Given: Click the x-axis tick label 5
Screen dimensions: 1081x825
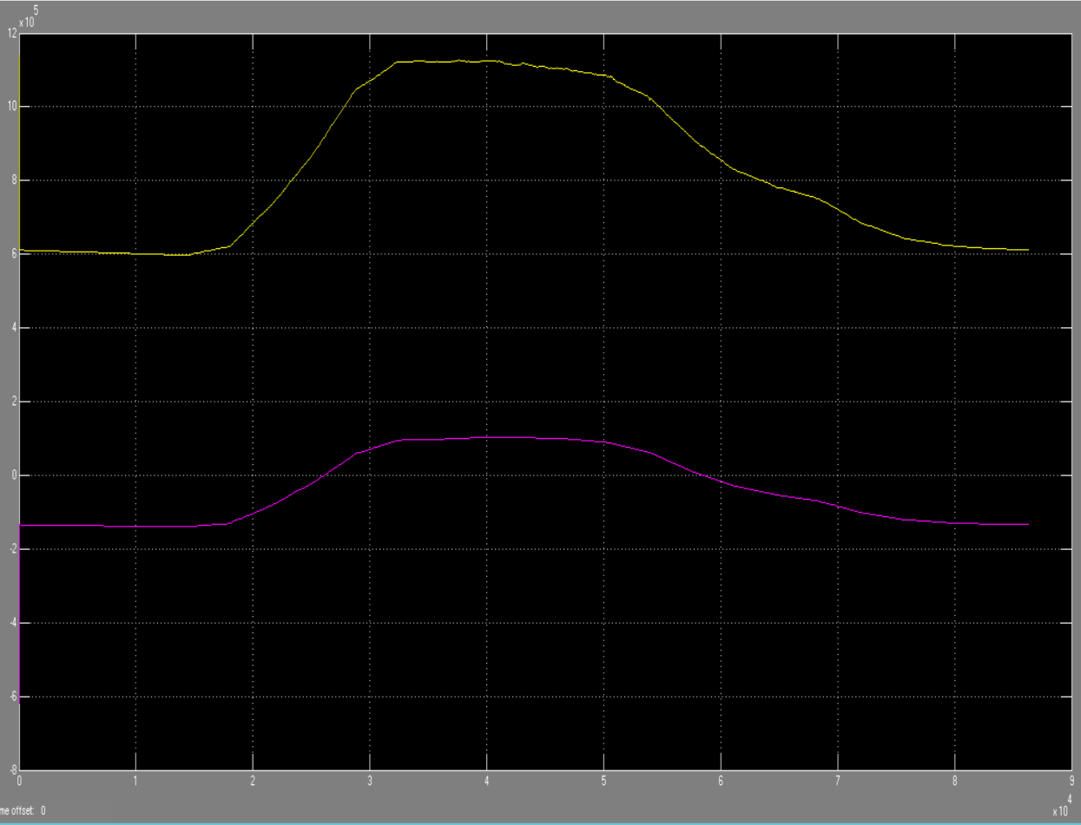Looking at the screenshot, I should pos(603,779).
